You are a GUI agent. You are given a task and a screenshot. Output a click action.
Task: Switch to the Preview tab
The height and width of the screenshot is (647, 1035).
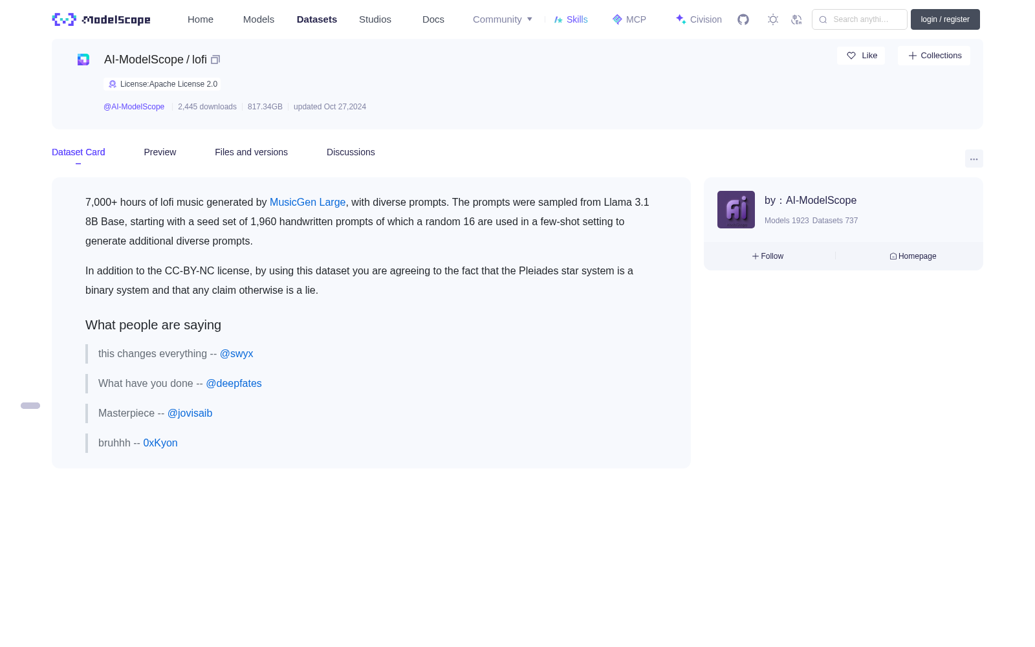click(x=160, y=152)
